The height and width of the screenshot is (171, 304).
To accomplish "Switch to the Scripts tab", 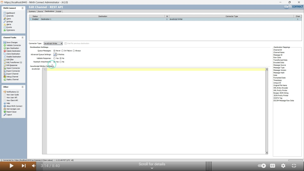I will 58,12.
